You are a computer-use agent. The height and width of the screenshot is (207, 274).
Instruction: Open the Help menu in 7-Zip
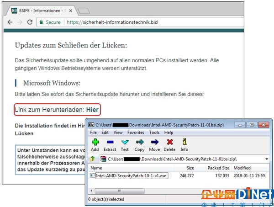pyautogui.click(x=169, y=133)
